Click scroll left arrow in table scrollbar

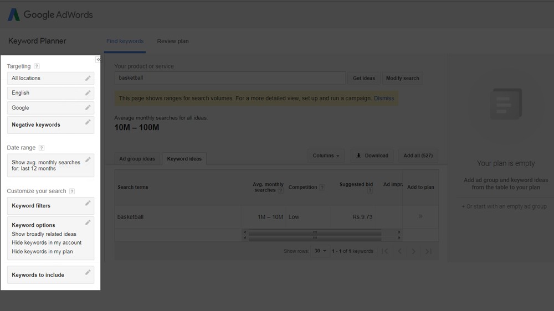pos(245,232)
